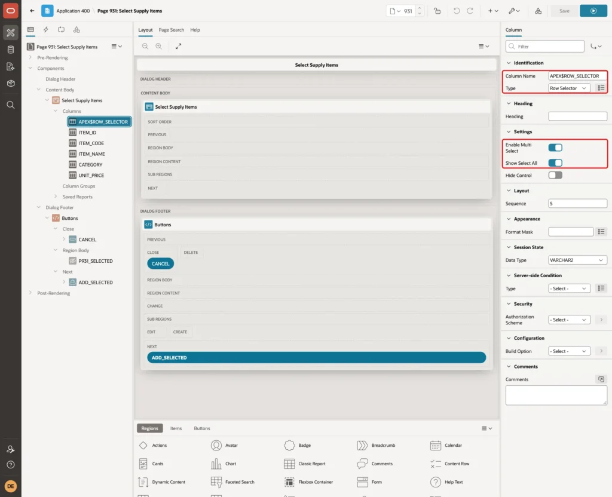Pick Faceted Search region icon
Viewport: 612px width, 497px height.
point(216,482)
